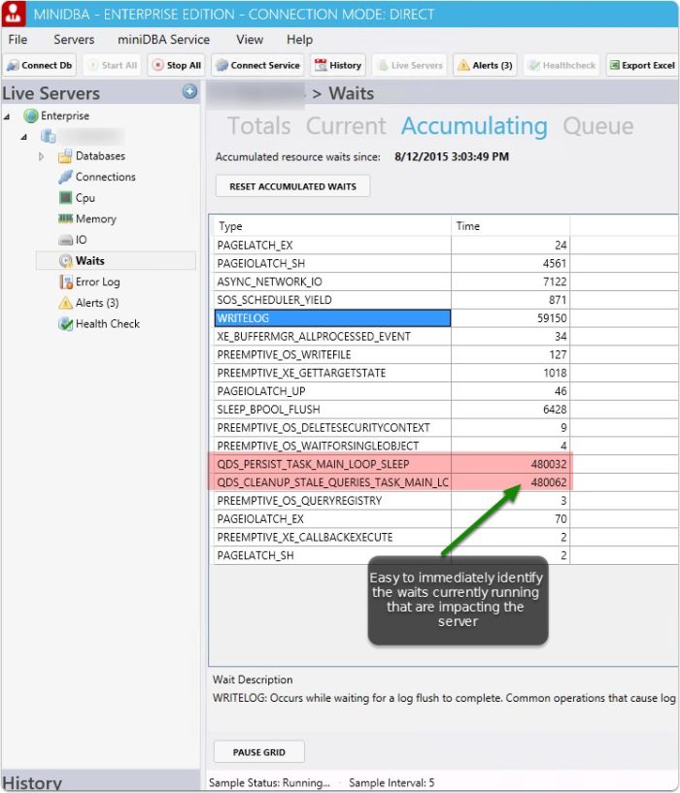This screenshot has width=680, height=793.
Task: Collapse the server node under Enterprise
Action: pyautogui.click(x=25, y=137)
